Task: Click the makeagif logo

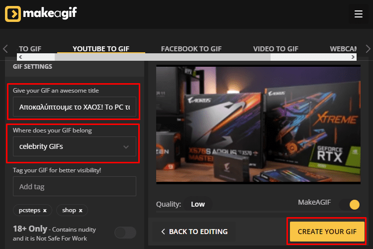Action: point(41,14)
